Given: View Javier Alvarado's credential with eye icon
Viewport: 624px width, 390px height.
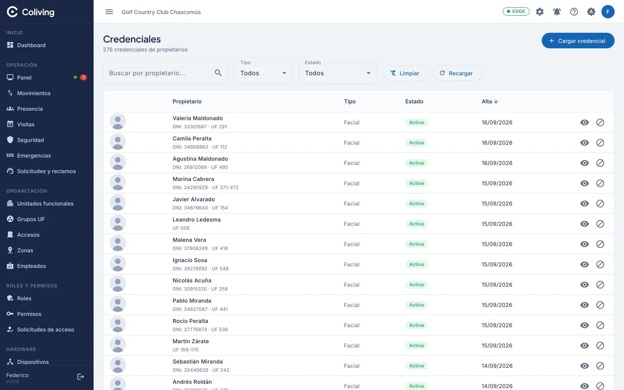Looking at the screenshot, I should click(x=585, y=204).
